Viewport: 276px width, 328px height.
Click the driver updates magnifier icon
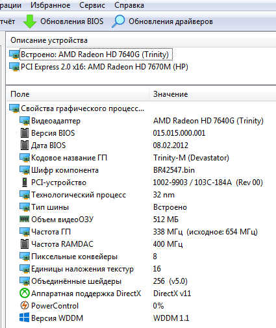tap(118, 21)
